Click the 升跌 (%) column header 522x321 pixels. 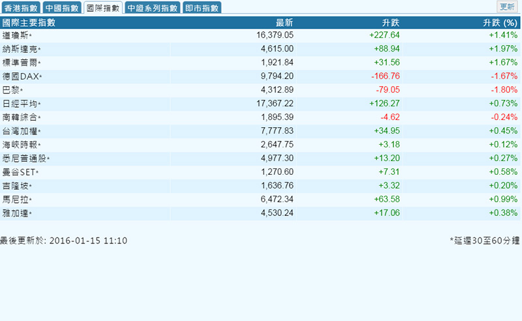500,23
